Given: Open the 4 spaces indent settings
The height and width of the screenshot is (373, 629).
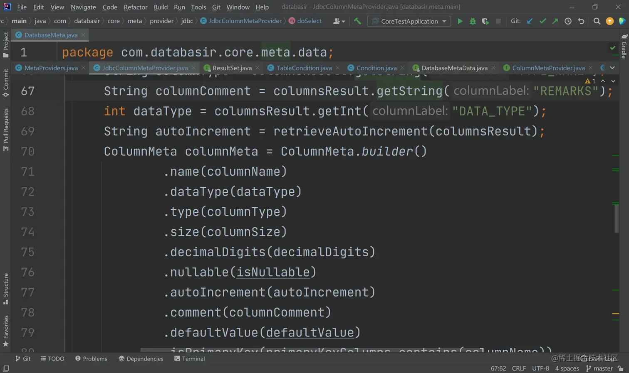Looking at the screenshot, I should 567,368.
